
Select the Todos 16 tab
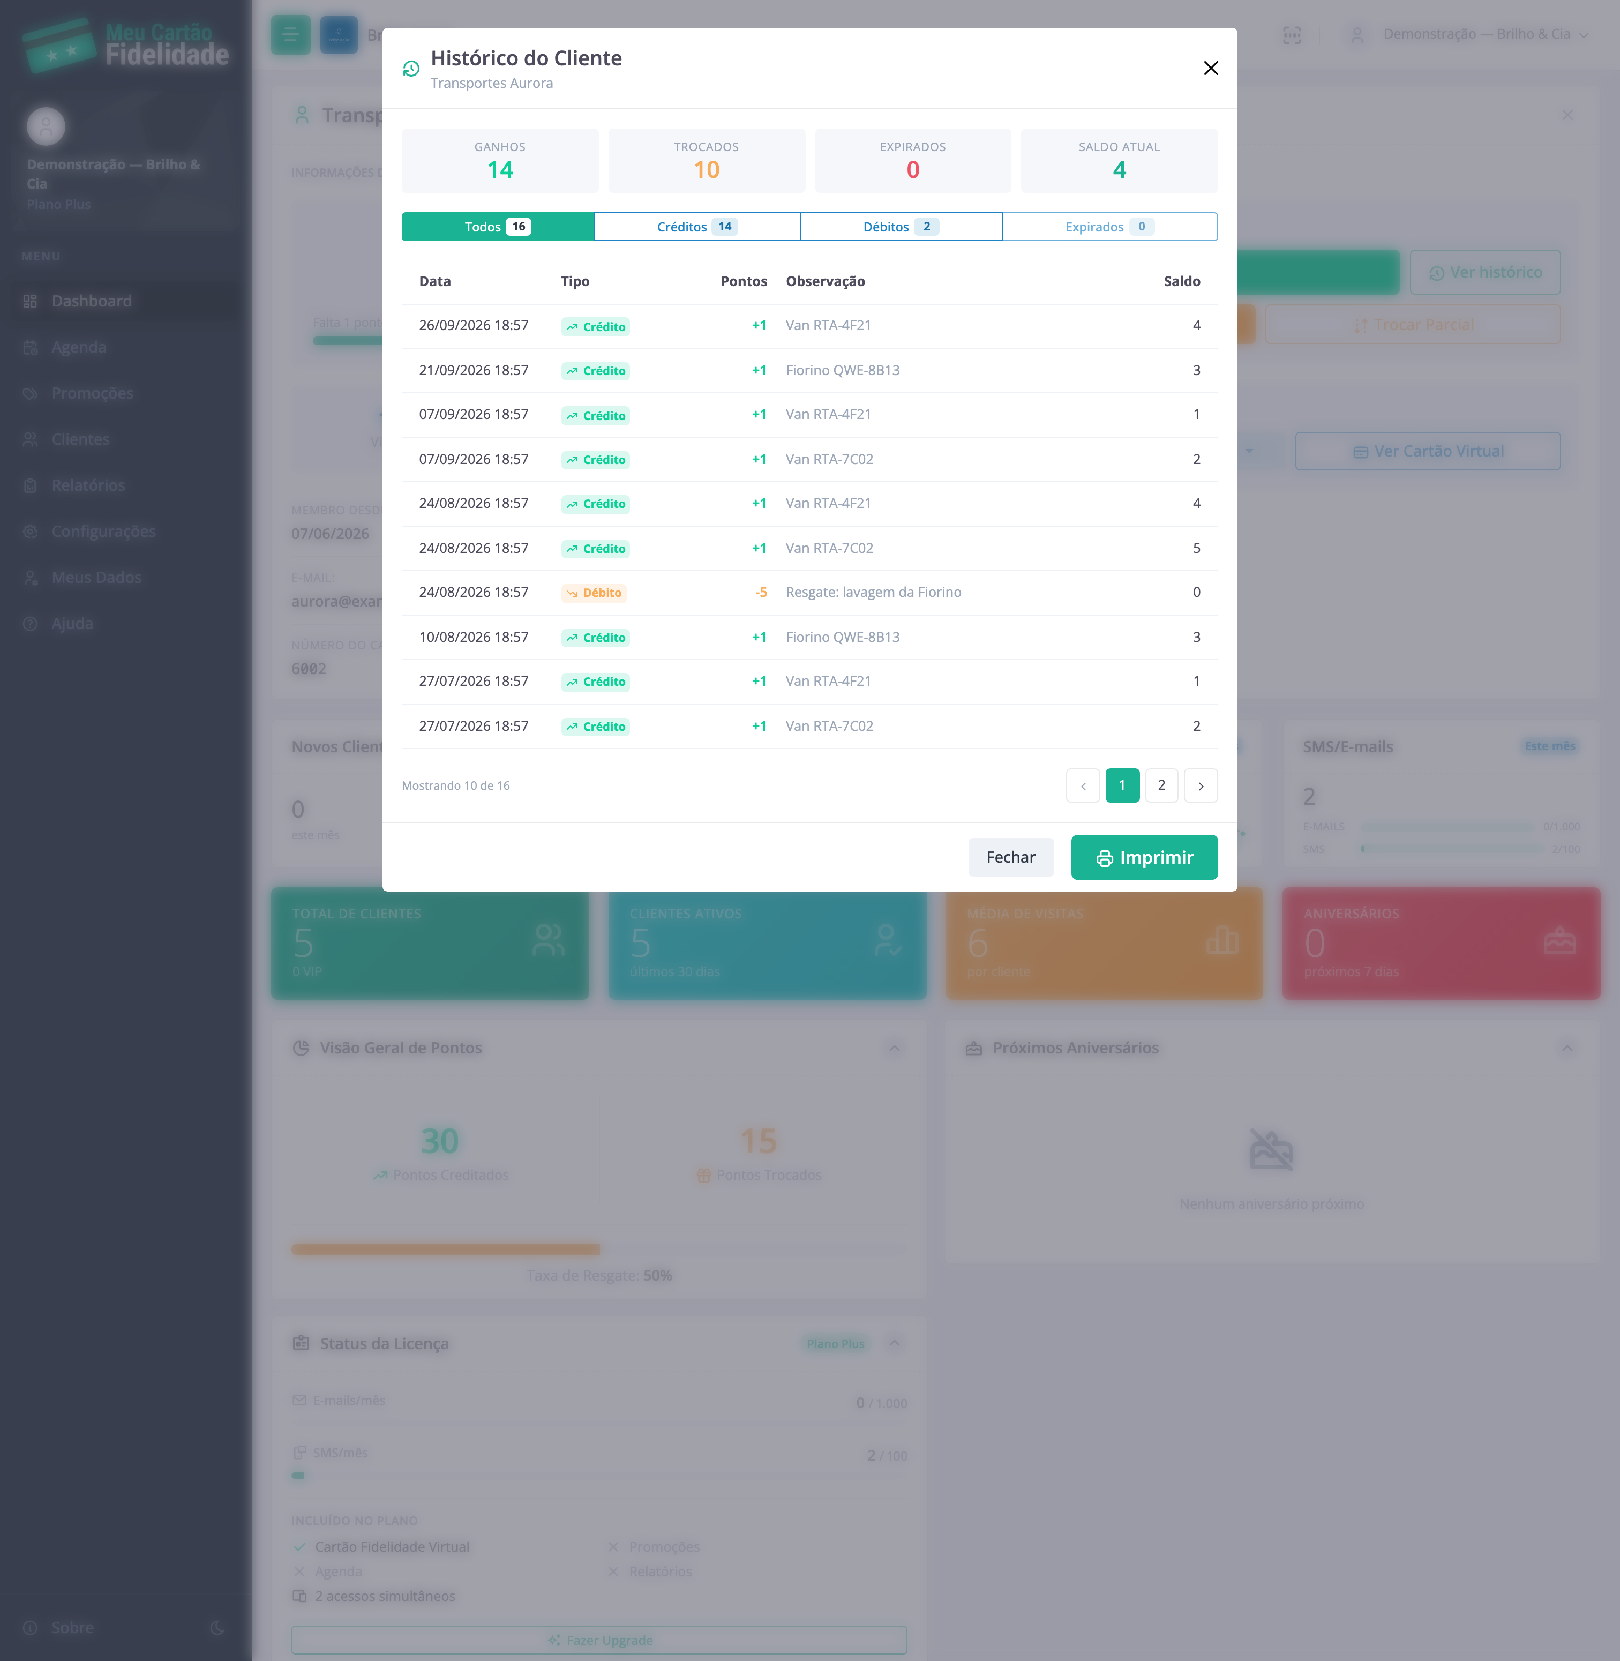[498, 226]
